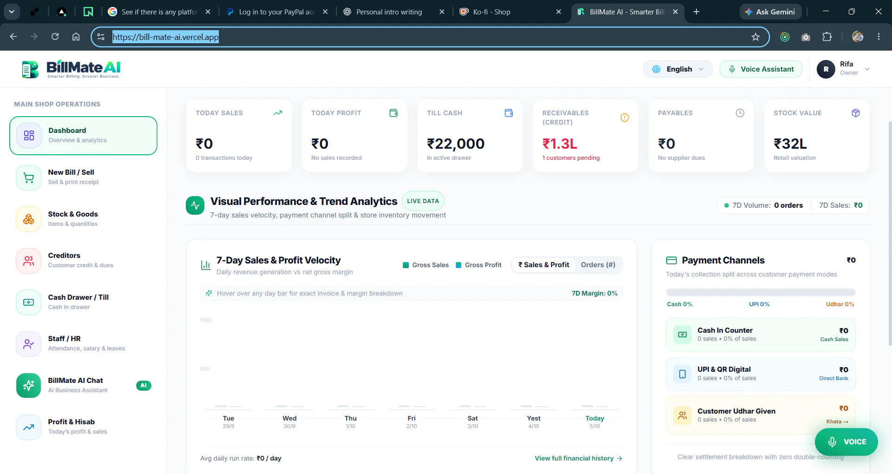Viewport: 892px width, 474px height.
Task: Click Ask Gemini button
Action: pos(770,12)
